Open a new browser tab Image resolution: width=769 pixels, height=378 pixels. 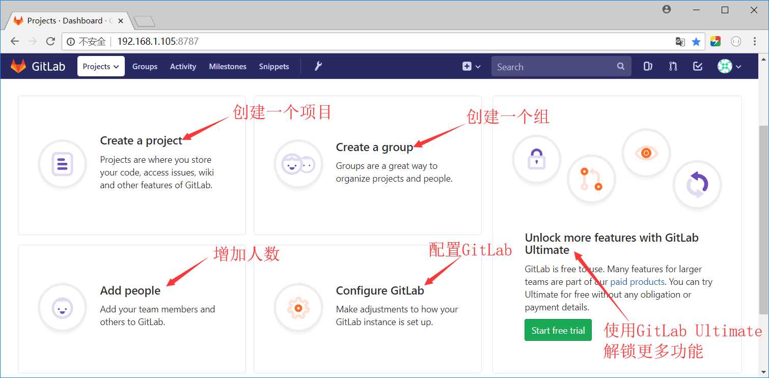point(144,21)
